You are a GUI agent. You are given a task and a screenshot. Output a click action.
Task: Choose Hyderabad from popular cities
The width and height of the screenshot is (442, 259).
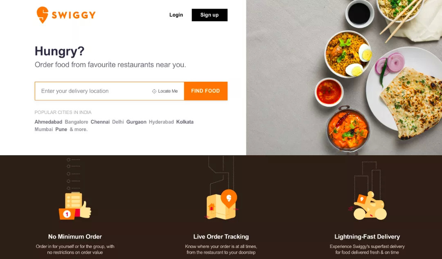tap(161, 122)
